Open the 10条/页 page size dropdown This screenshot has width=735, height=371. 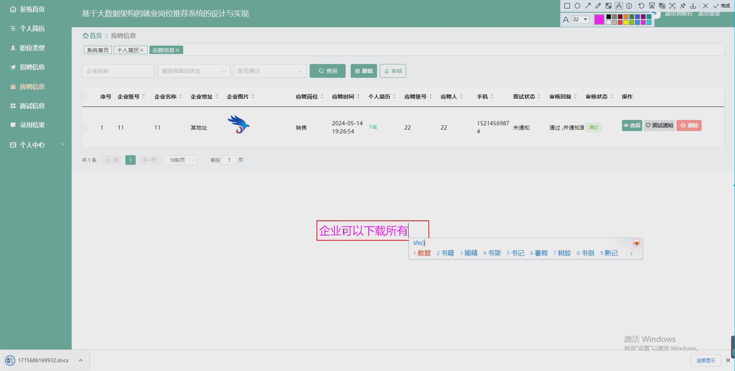point(180,160)
